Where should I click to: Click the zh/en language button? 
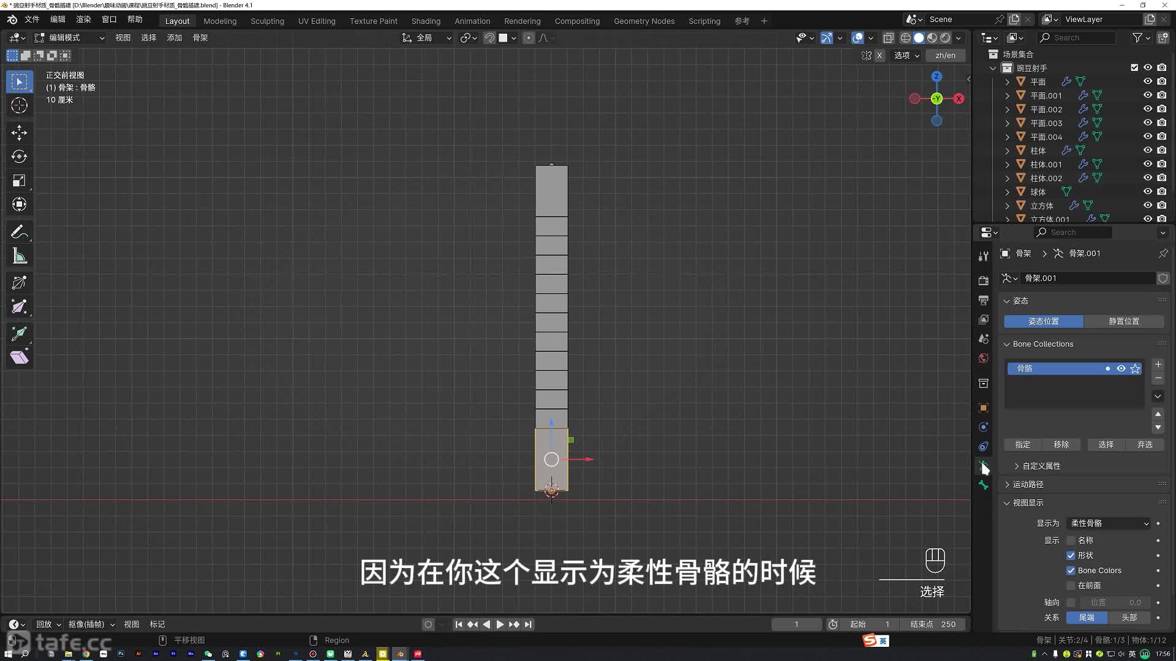pyautogui.click(x=945, y=55)
